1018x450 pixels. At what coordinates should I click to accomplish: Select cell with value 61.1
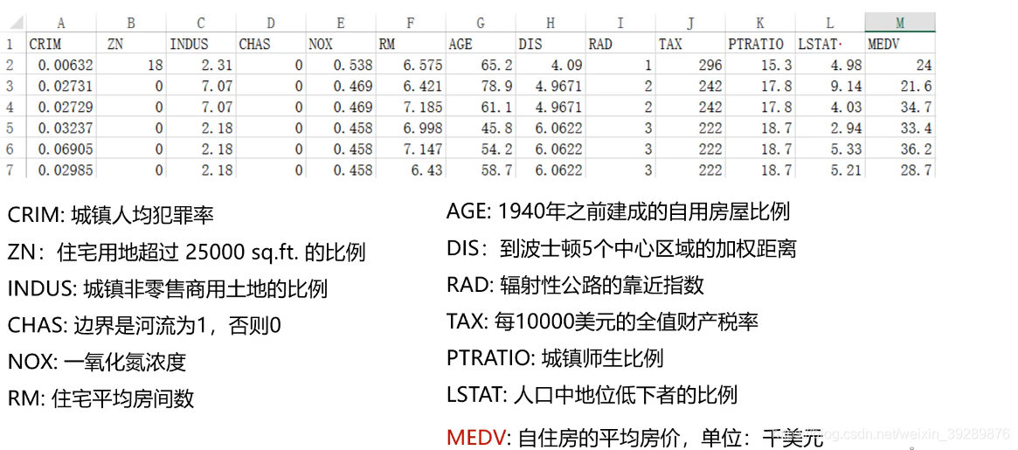coord(480,107)
